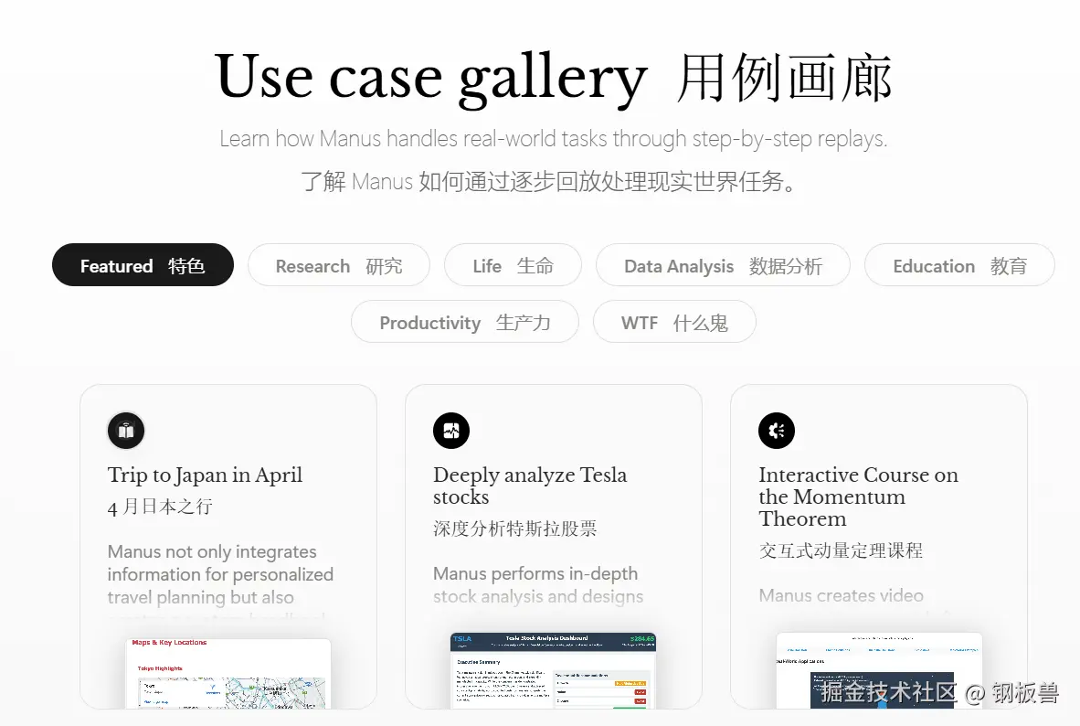
Task: Open the Deeply analyze Tesla stocks title
Action: [530, 486]
